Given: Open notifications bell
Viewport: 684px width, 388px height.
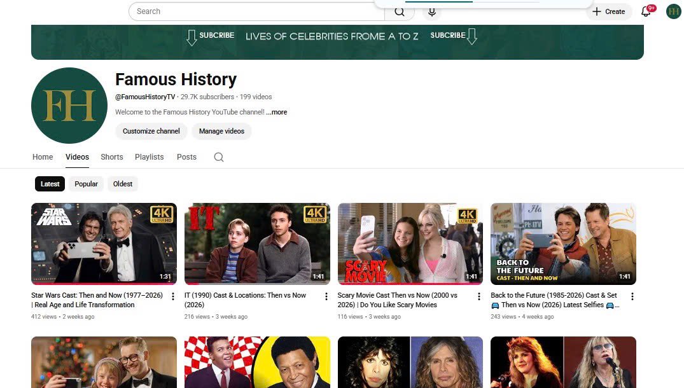Looking at the screenshot, I should [646, 12].
